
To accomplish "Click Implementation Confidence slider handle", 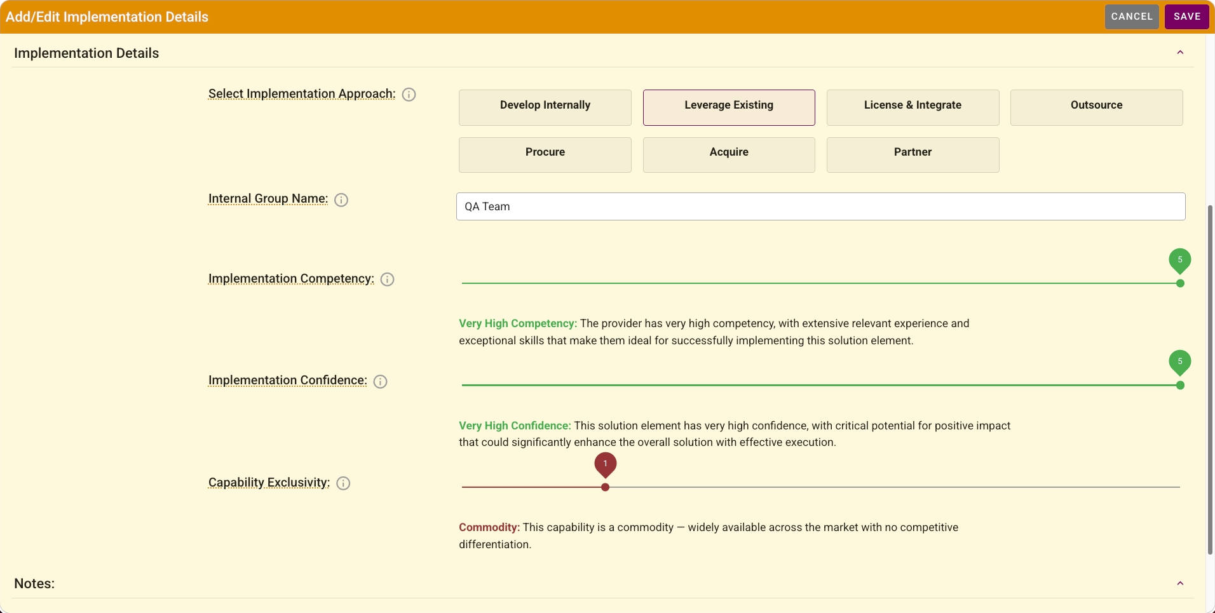I will pyautogui.click(x=1180, y=386).
